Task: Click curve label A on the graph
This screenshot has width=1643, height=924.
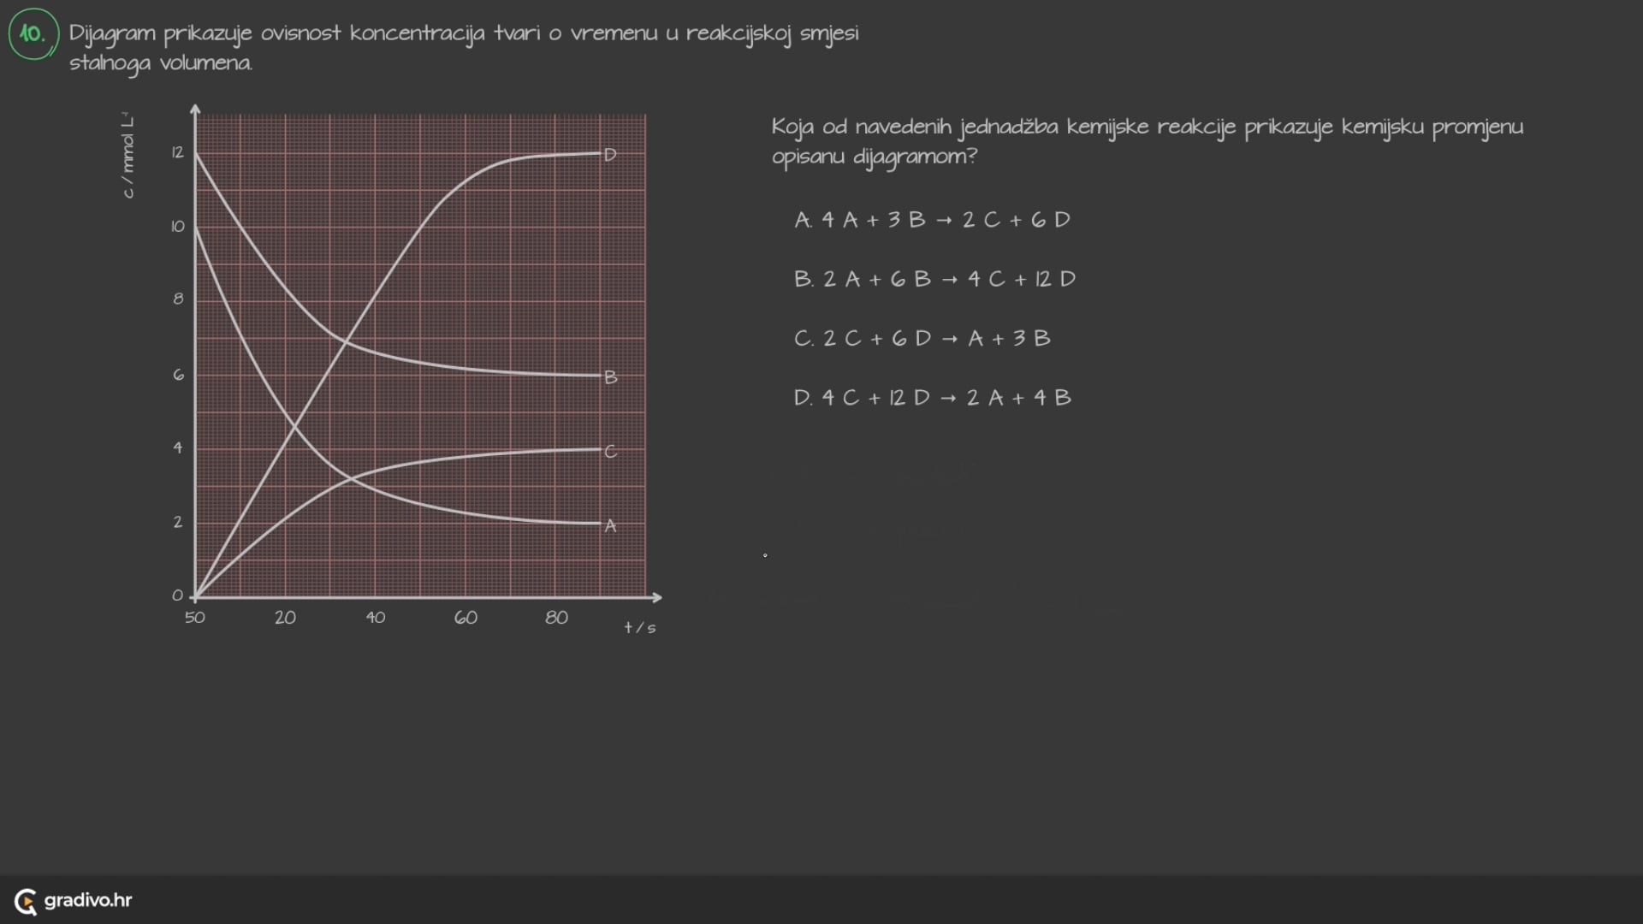Action: coord(610,526)
